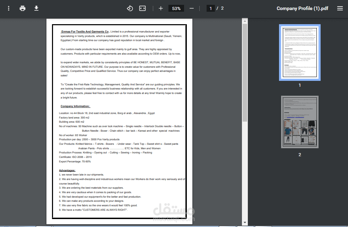This screenshot has height=227, width=348.
Task: Click the "Enmaa For Textile And Garments Co" heading
Action: coord(85,32)
